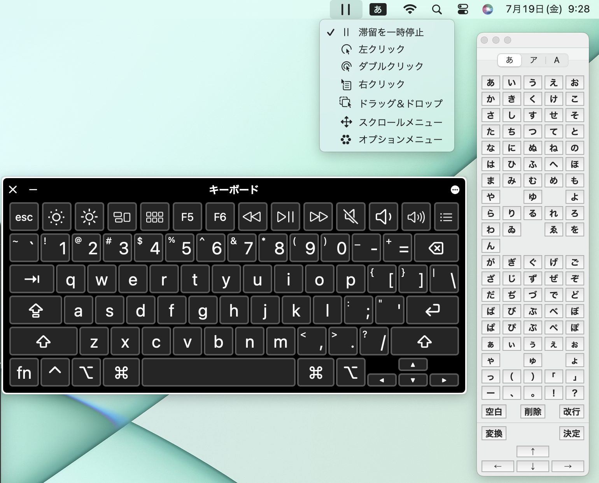Click the right arrow key on the black keyboard
Viewport: 599px width, 483px height.
click(x=444, y=380)
